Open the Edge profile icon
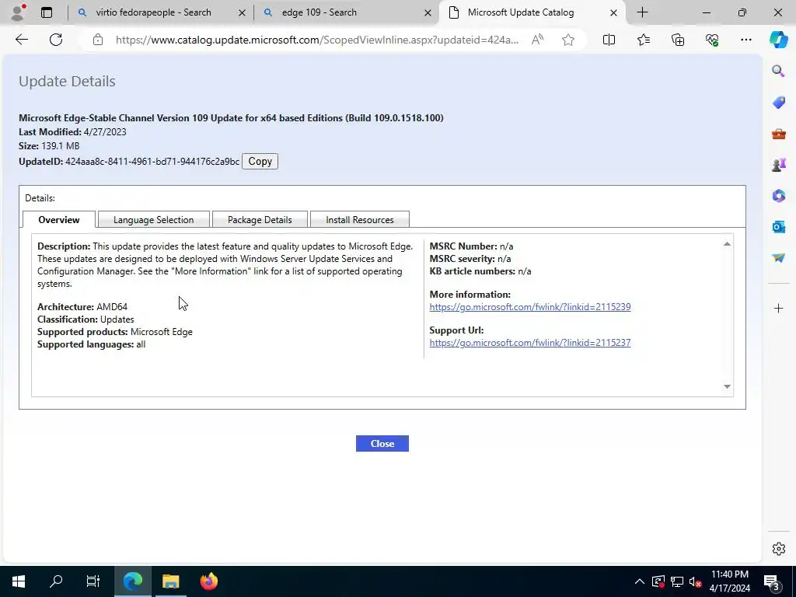Viewport: 796px width, 597px height. tap(18, 12)
